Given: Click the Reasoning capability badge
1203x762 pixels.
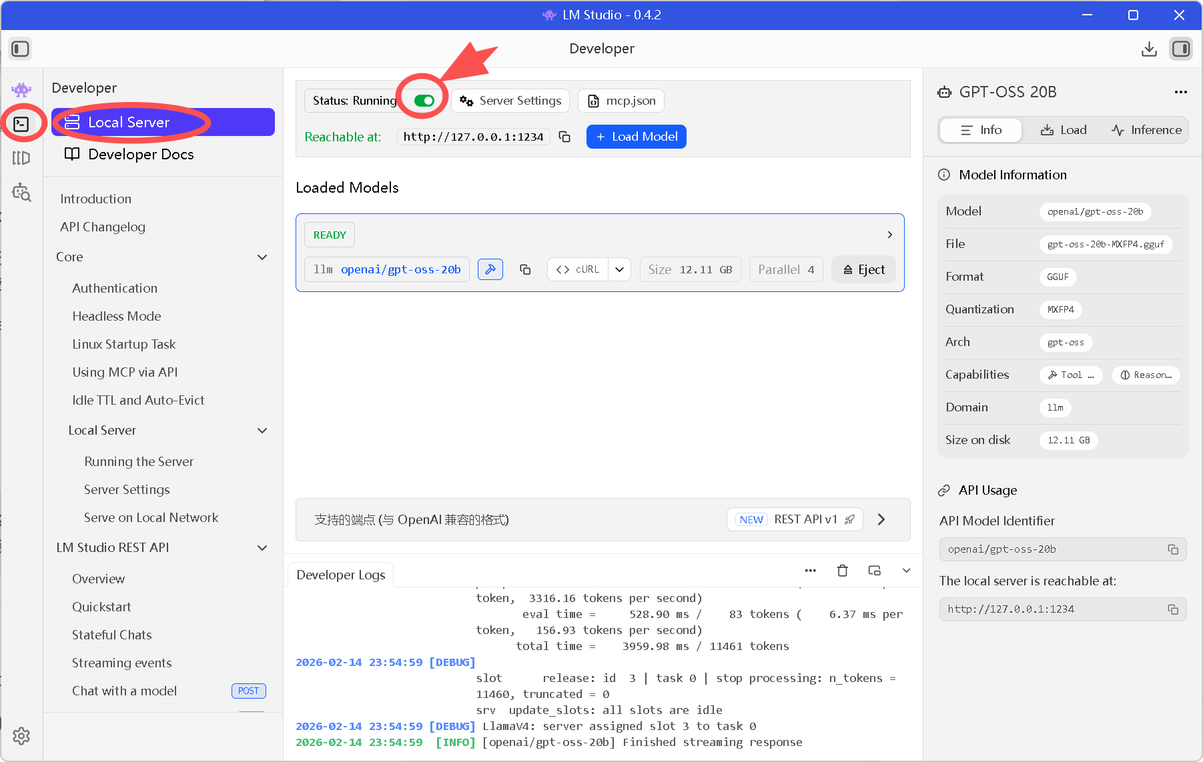Looking at the screenshot, I should coord(1146,375).
